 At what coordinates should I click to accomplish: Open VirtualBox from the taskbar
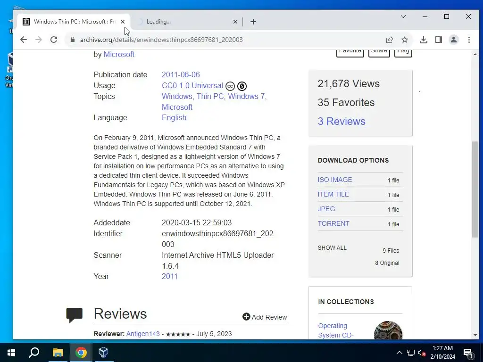[x=103, y=353]
